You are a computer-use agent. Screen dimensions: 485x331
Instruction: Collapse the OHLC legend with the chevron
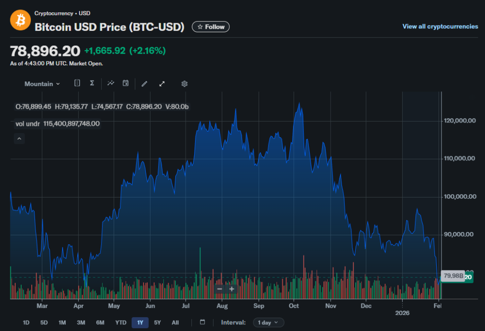tap(19, 138)
